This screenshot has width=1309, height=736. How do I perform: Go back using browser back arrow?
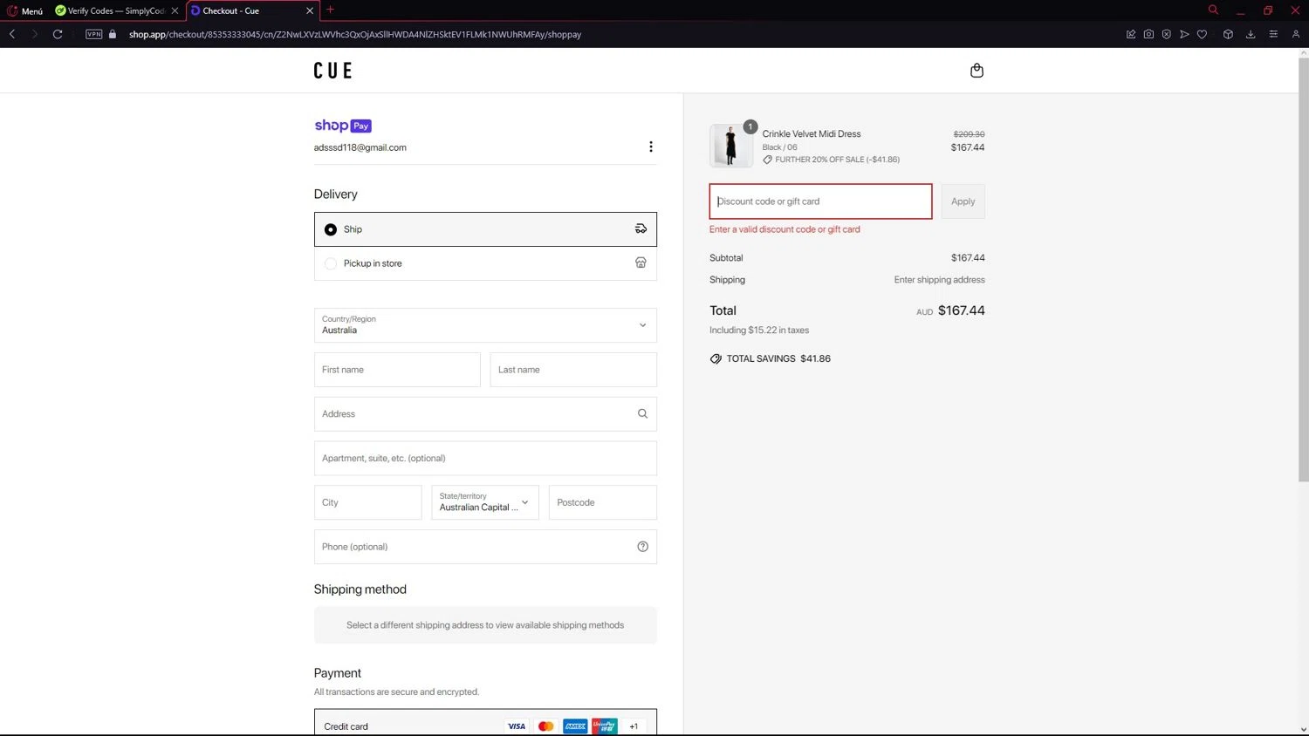pyautogui.click(x=12, y=34)
